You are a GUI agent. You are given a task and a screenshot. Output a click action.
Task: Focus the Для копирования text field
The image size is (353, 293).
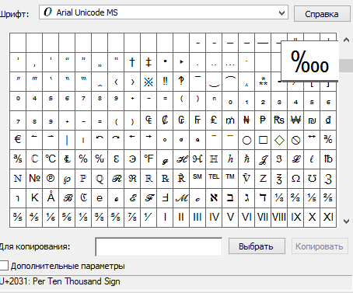point(159,246)
